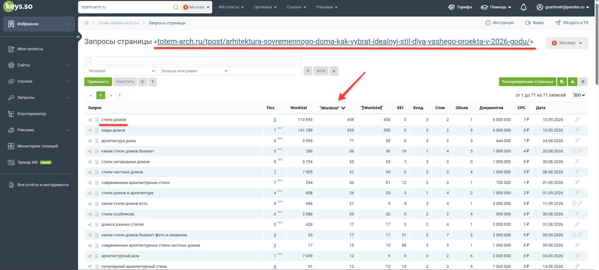Screen dimensions: 599x270
Task: Open Инструкция link
Action: [499, 23]
